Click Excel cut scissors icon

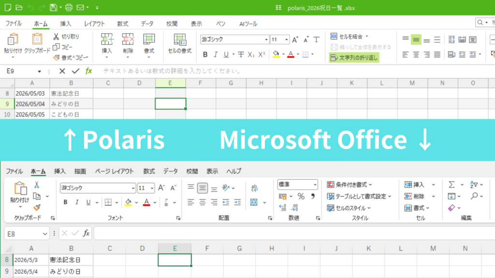click(x=37, y=185)
